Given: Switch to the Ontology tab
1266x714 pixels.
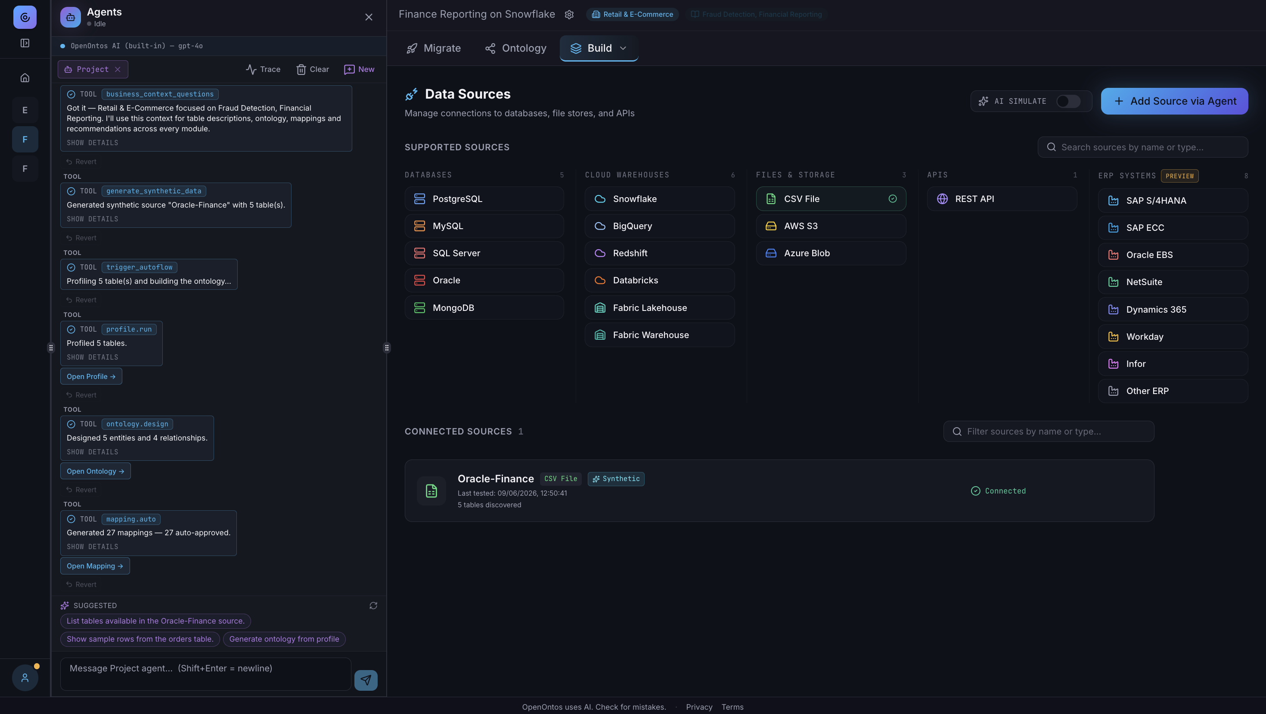Looking at the screenshot, I should point(515,48).
